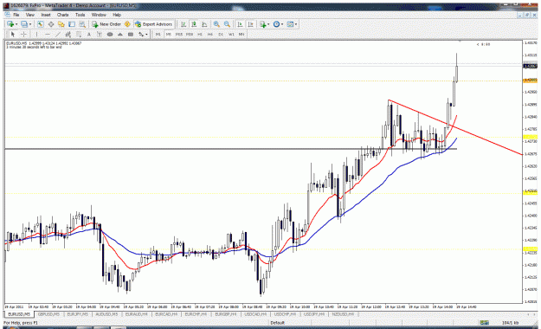Select the Cursor arrow tool

pos(13,34)
